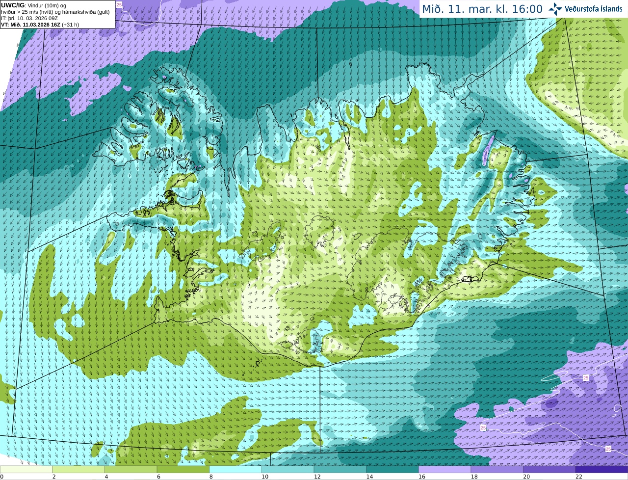Click the legend scale label "10"
628x480 pixels.
tap(265, 477)
